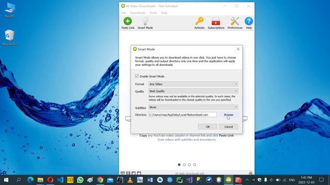Launch VLC media player from the taskbar
This screenshot has height=185, width=330.
coord(130,180)
